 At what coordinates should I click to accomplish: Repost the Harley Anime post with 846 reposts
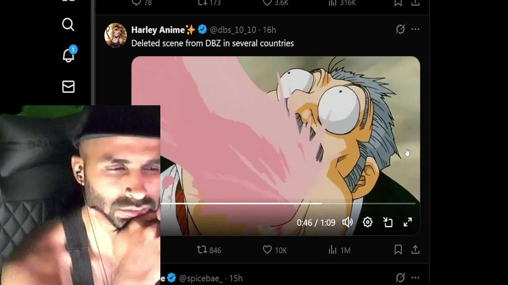tap(209, 250)
